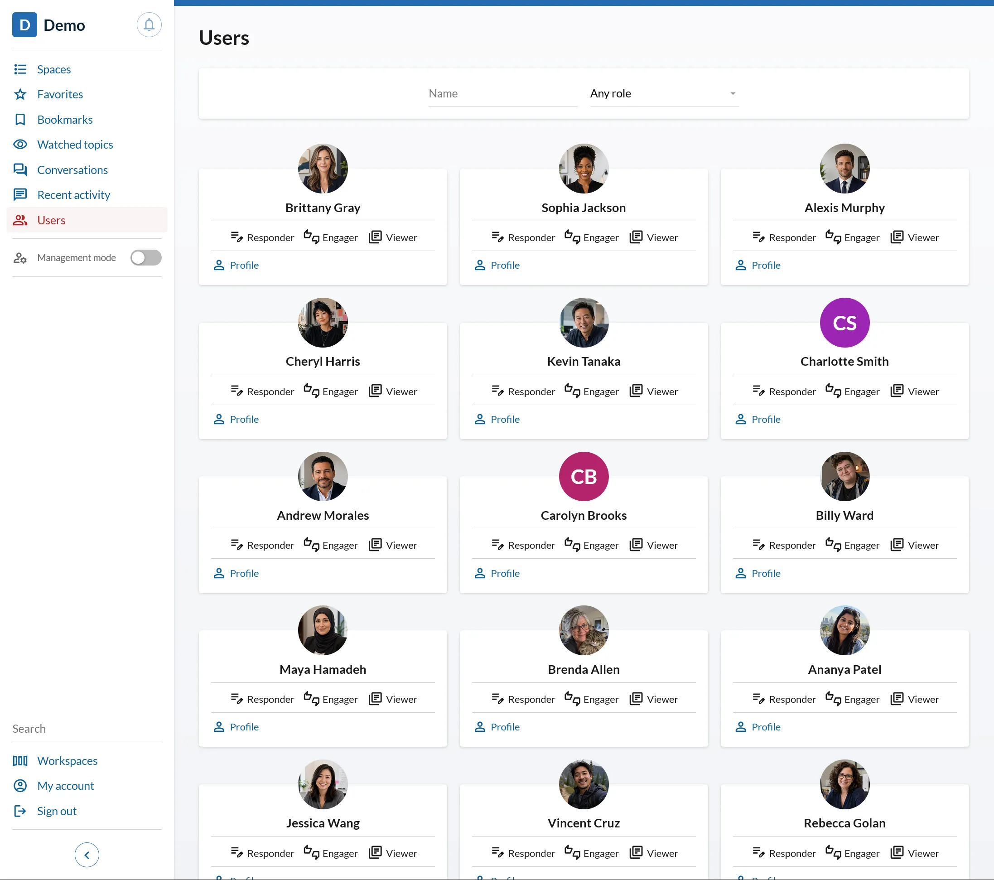Open Bookmarks menu item
This screenshot has height=880, width=994.
pyautogui.click(x=65, y=119)
